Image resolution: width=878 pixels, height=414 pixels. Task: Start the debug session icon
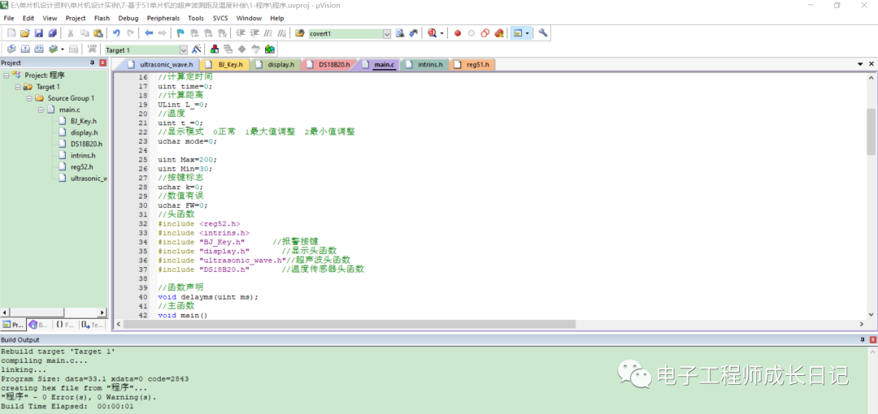point(432,33)
